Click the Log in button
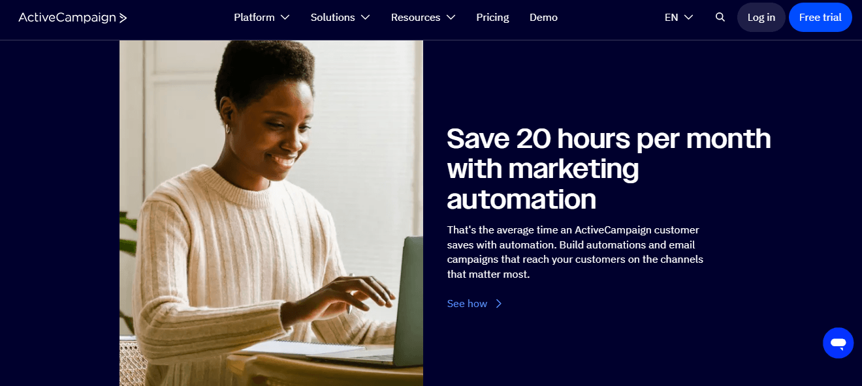The height and width of the screenshot is (386, 862). pyautogui.click(x=761, y=18)
